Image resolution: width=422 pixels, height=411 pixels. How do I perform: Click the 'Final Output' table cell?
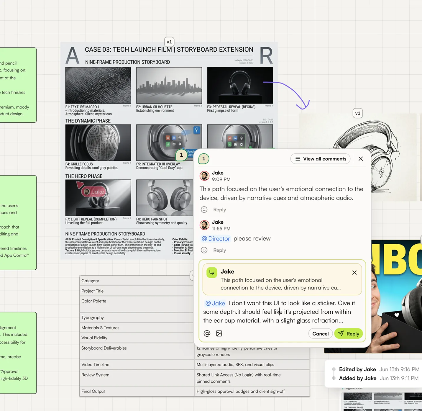click(x=137, y=391)
